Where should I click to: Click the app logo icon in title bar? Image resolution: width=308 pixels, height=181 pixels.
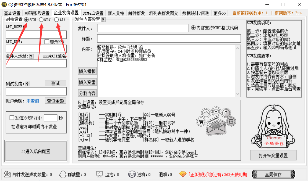pos(4,4)
